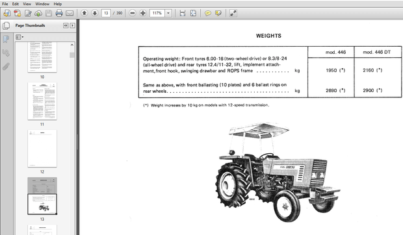
Task: Click the 'mod. 446' column header
Action: [x=335, y=52]
